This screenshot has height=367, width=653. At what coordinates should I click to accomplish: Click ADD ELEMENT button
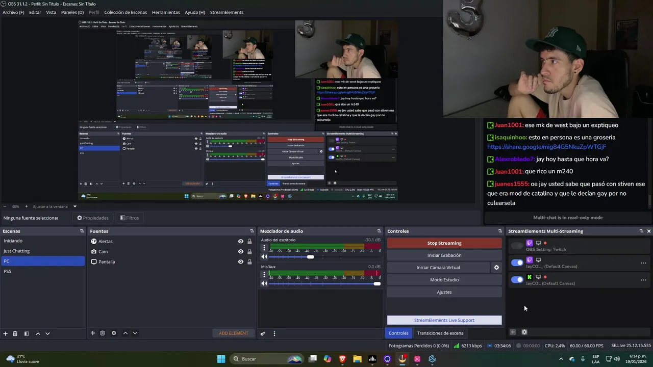(x=234, y=333)
